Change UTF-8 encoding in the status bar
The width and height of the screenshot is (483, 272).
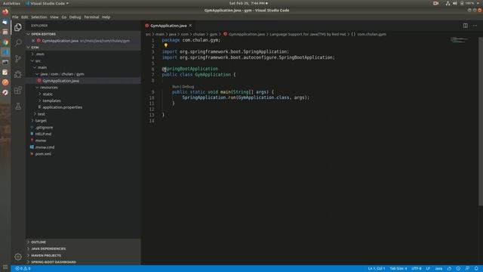click(x=417, y=269)
